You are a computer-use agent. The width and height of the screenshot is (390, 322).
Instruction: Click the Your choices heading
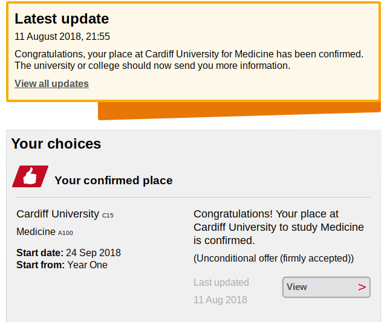pyautogui.click(x=56, y=144)
